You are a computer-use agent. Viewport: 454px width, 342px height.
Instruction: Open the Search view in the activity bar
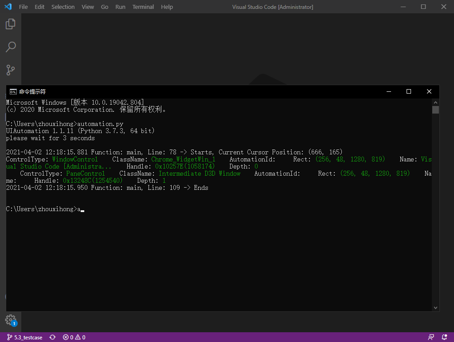coord(11,47)
